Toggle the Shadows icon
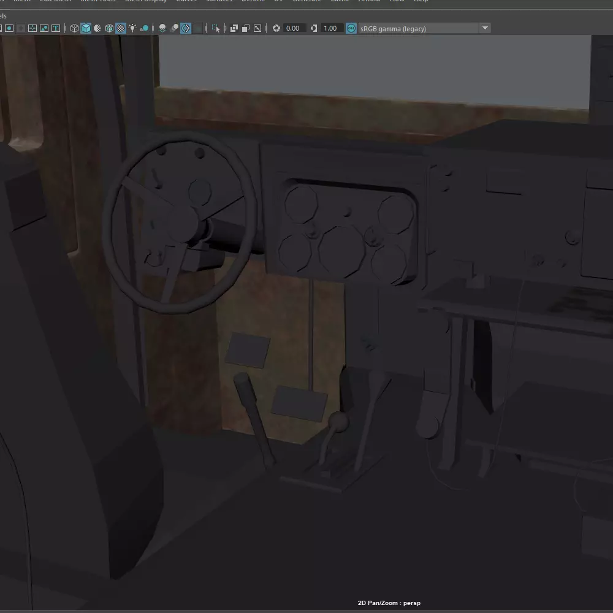 [144, 28]
